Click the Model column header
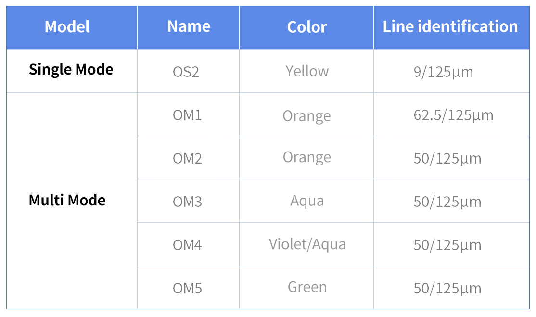 [x=72, y=28]
